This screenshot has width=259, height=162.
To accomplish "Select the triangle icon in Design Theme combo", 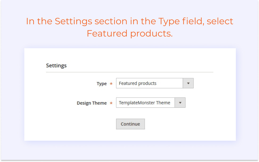I will (x=180, y=103).
